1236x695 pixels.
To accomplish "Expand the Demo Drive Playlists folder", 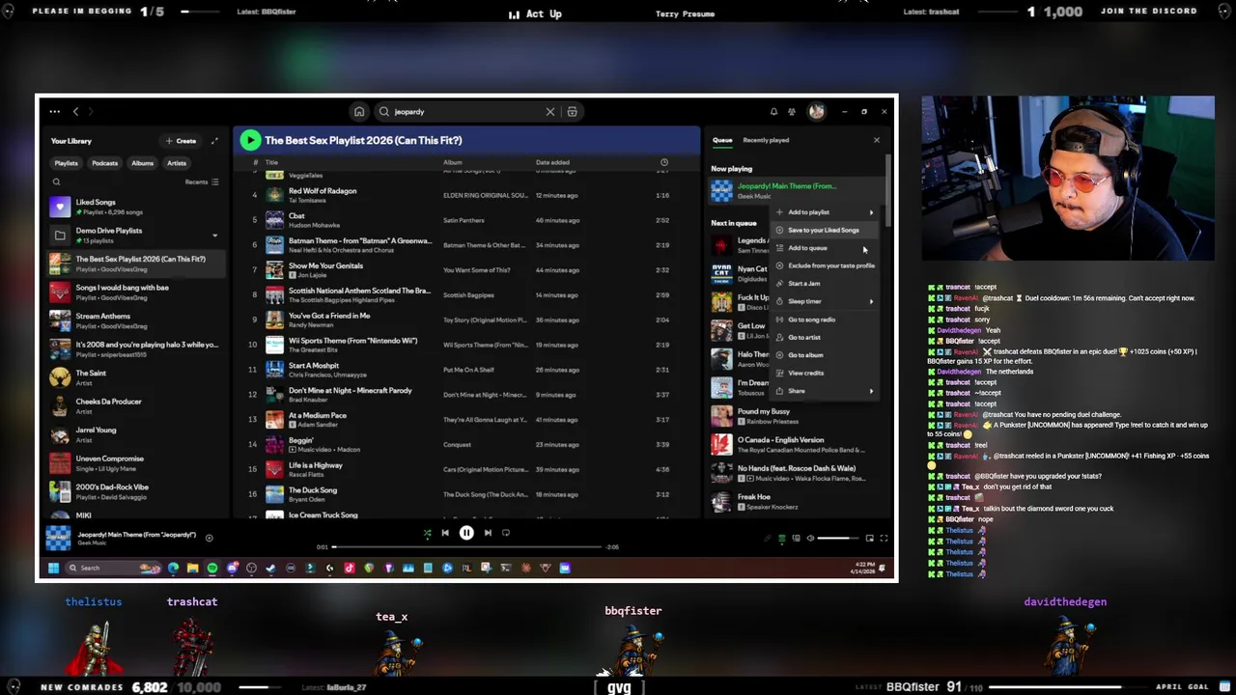I will [214, 236].
